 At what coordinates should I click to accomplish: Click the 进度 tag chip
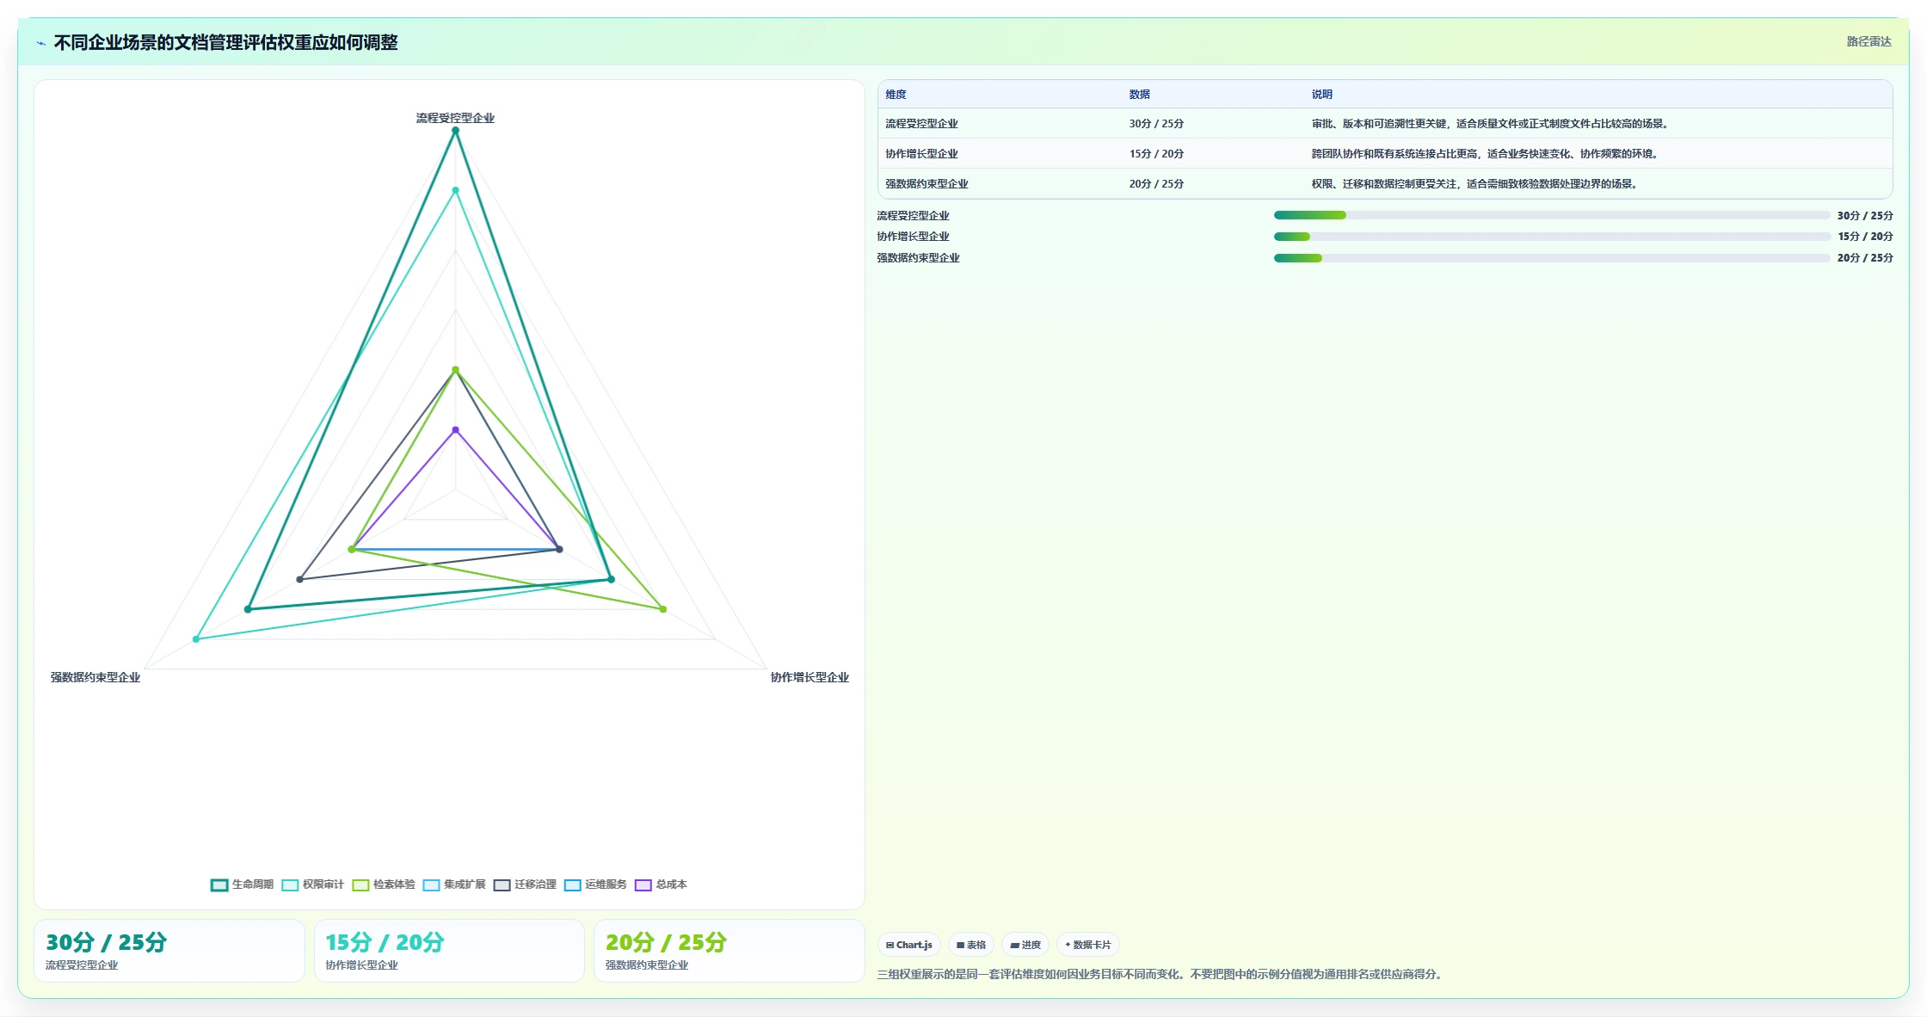1025,945
